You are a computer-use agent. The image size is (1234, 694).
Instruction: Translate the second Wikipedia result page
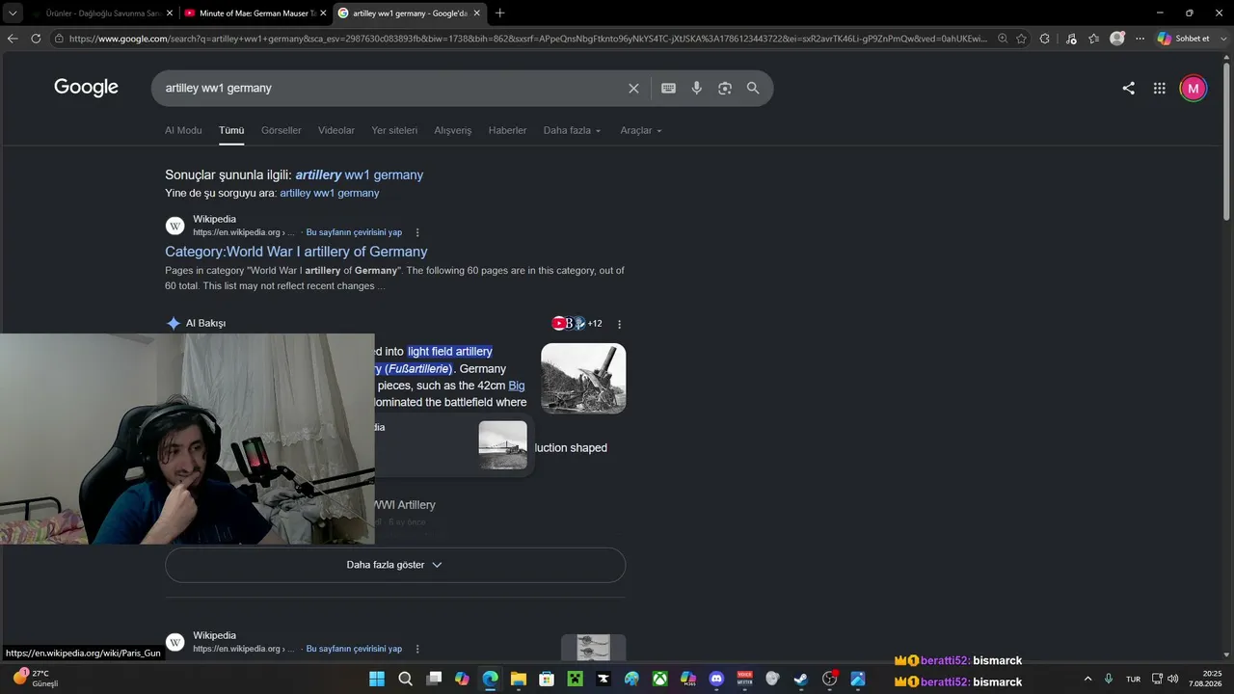pos(354,649)
